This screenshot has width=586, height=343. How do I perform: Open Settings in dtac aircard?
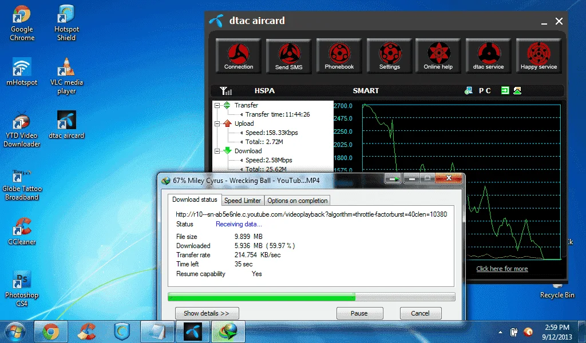coord(389,55)
